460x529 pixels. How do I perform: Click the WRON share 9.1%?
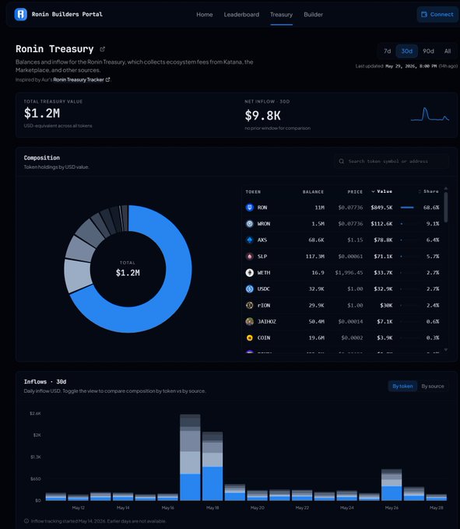pyautogui.click(x=433, y=224)
